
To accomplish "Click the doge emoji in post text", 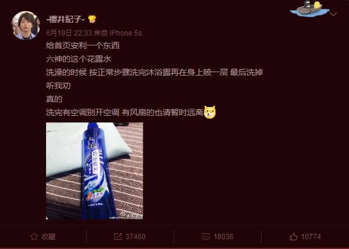I will tap(210, 112).
